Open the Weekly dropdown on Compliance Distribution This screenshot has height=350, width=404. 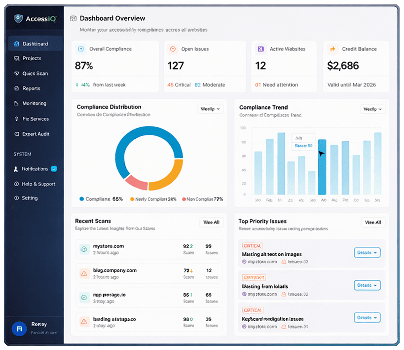click(x=210, y=109)
